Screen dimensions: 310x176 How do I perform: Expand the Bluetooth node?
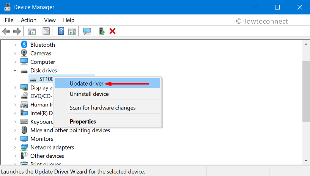(x=15, y=45)
